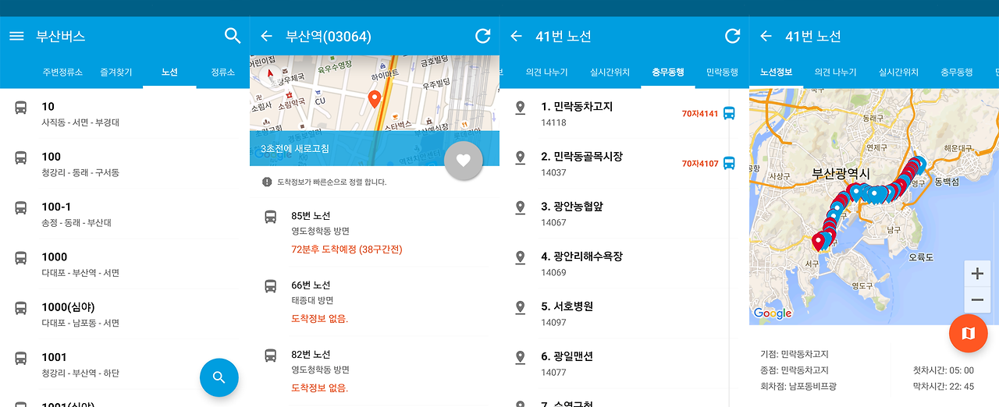
Task: Tap the bus icon next to 70자4141
Action: (729, 113)
